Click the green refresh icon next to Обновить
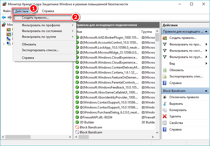 [165, 70]
